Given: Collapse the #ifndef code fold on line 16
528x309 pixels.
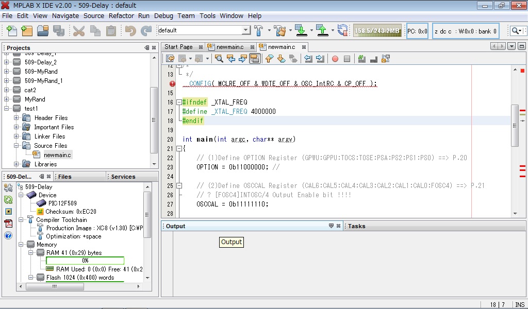Looking at the screenshot, I should pos(179,102).
